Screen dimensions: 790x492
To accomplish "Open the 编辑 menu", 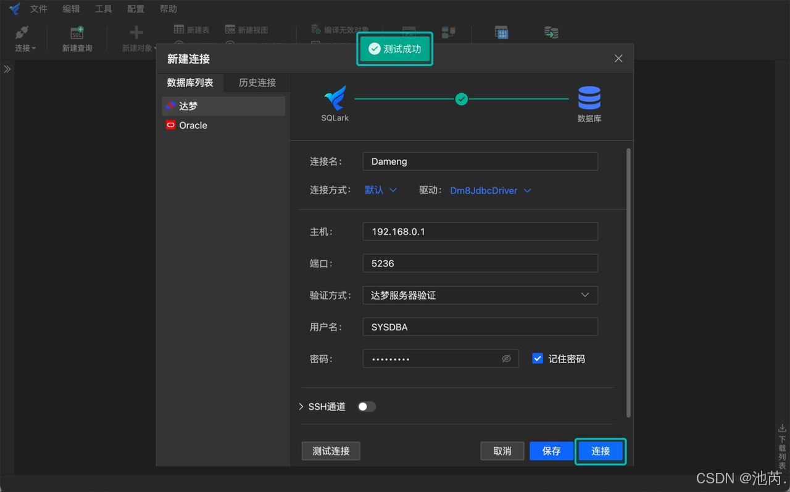I will 71,9.
